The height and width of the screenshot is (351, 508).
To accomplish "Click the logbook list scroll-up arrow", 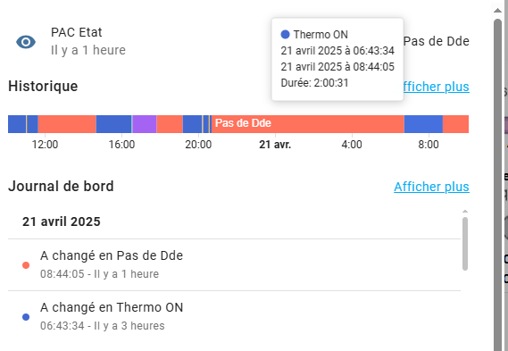I will 465,212.
